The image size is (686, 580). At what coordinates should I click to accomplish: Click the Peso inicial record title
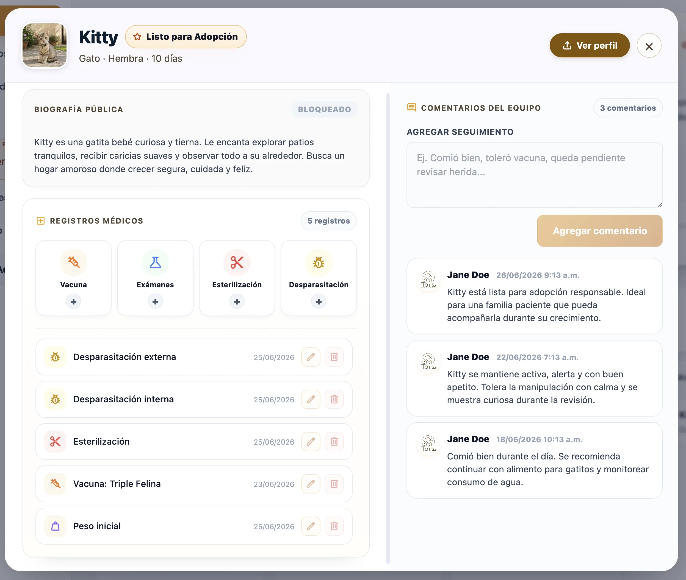coord(97,526)
